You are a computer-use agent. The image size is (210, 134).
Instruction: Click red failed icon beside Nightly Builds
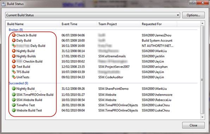14,56
